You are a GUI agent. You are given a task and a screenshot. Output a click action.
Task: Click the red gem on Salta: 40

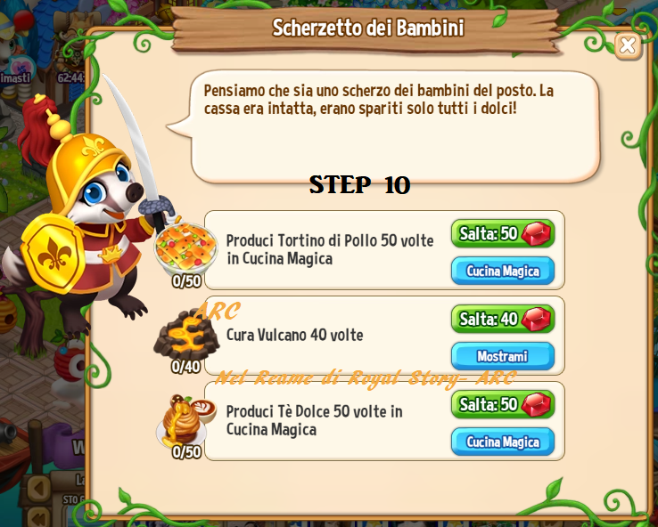536,320
